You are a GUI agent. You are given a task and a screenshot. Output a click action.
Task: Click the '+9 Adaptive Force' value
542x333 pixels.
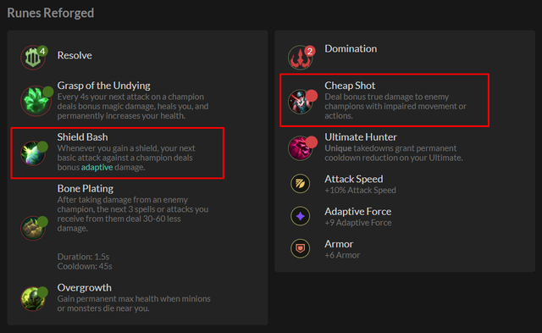pyautogui.click(x=357, y=223)
